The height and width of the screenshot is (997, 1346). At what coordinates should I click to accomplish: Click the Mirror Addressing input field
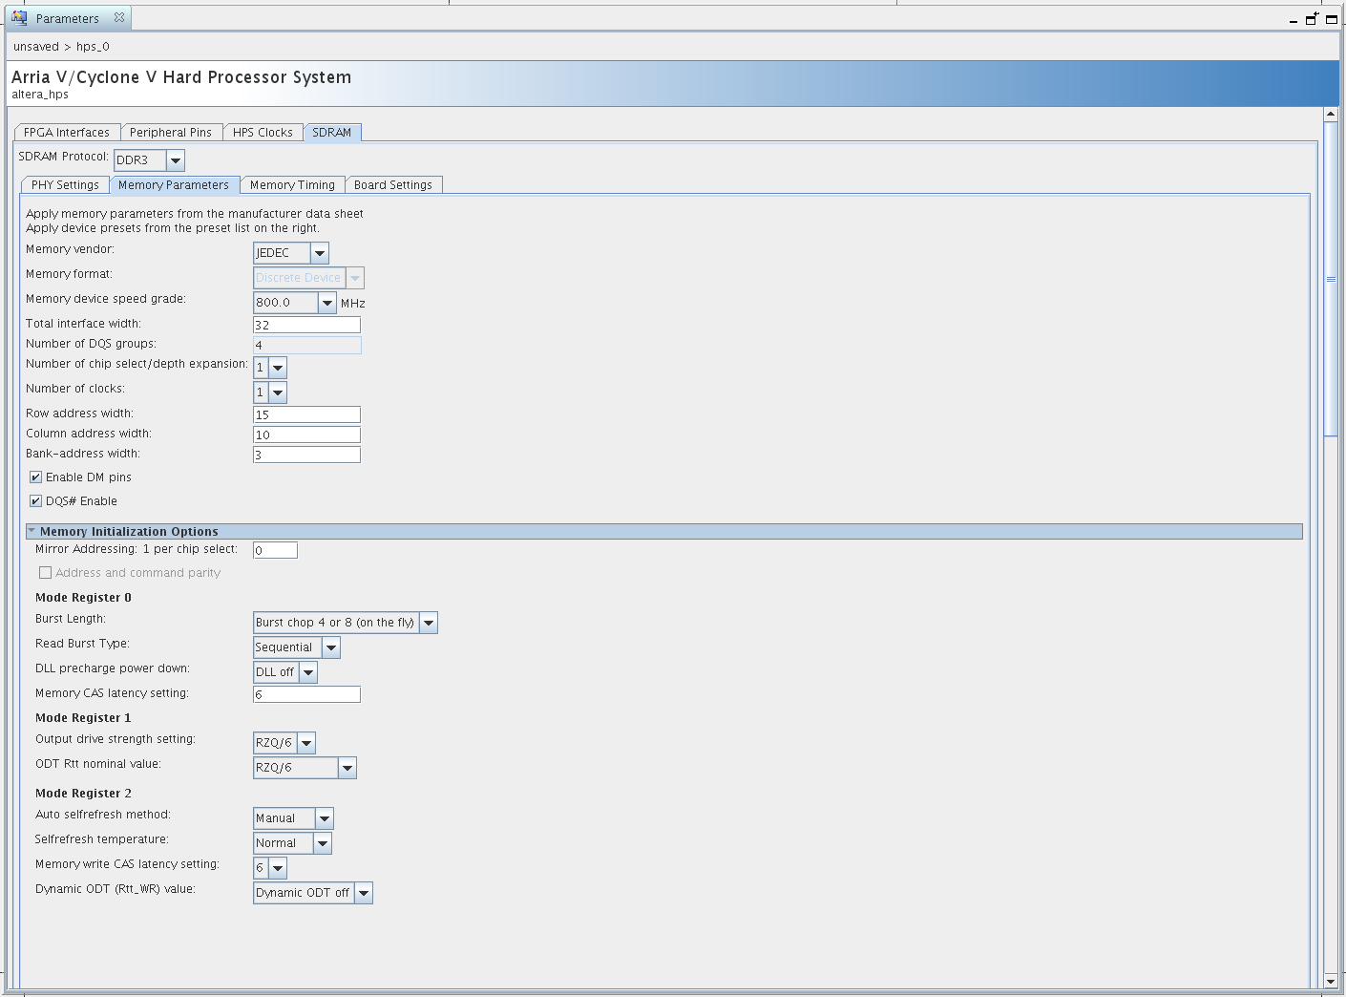(x=275, y=550)
